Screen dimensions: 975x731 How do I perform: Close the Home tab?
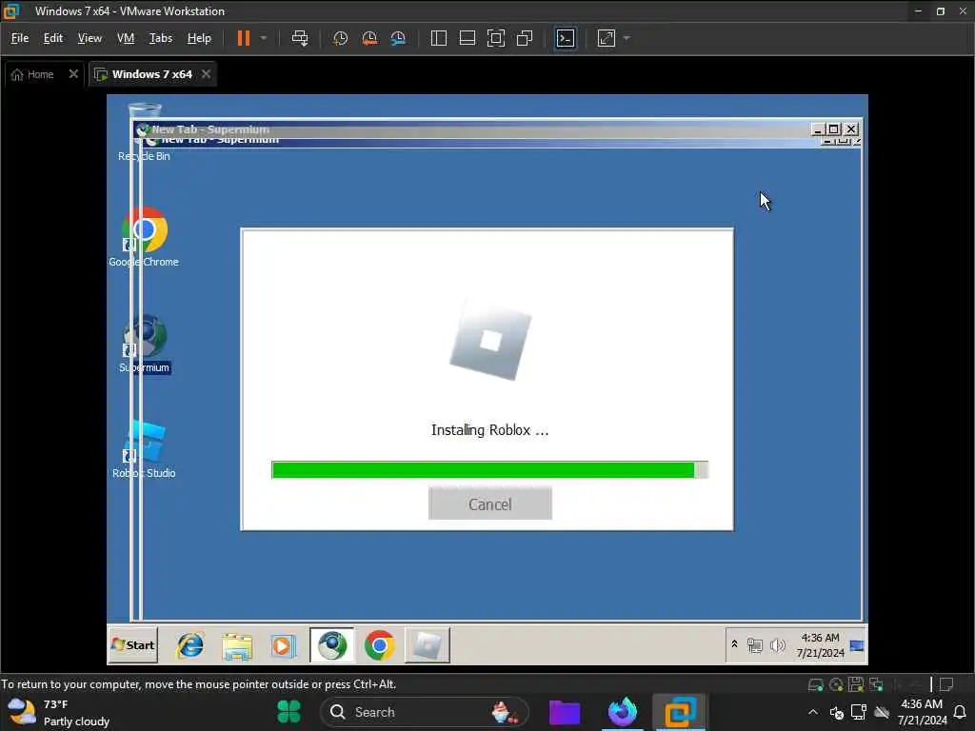[x=73, y=74]
